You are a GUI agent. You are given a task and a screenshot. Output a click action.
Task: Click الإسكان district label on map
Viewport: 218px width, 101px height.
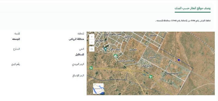click(x=153, y=57)
